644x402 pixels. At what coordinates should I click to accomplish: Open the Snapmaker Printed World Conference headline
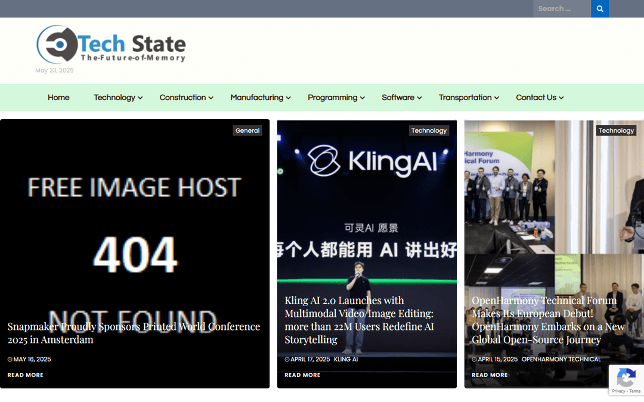click(x=134, y=333)
